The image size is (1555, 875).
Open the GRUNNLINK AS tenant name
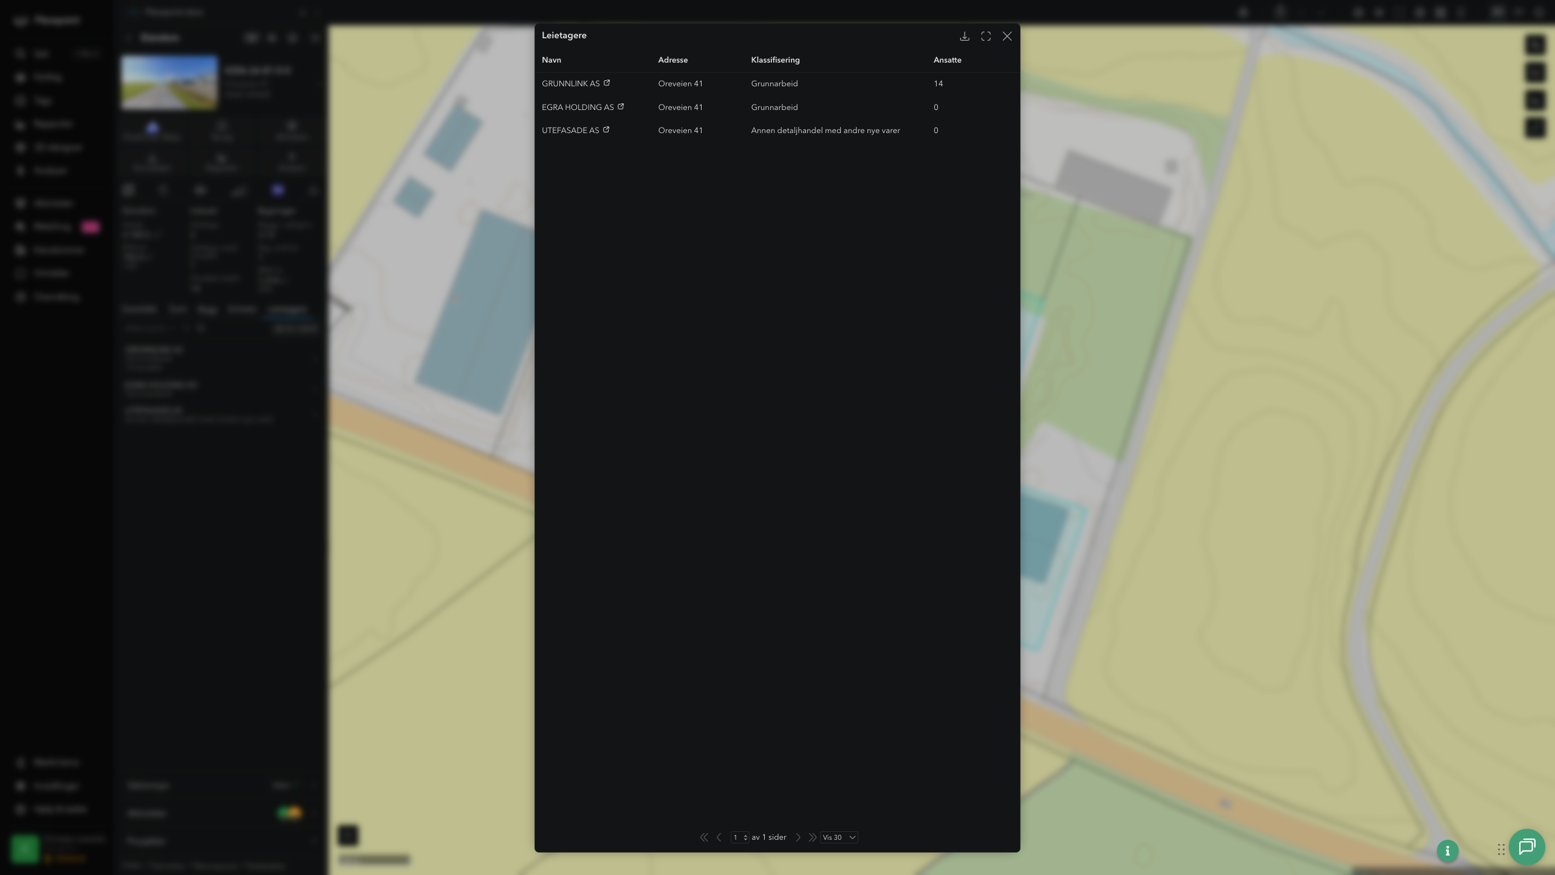click(x=570, y=84)
